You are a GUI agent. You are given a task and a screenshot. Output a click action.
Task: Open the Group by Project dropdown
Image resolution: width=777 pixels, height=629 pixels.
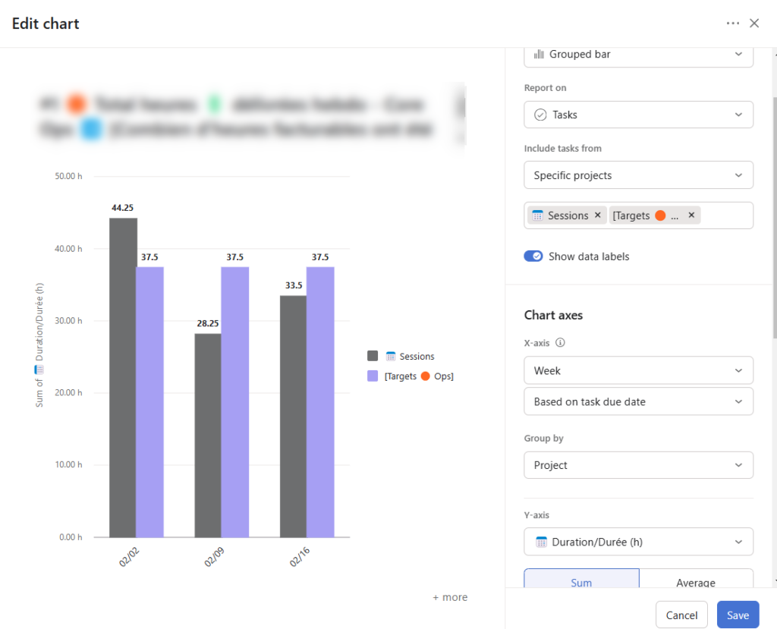click(638, 465)
